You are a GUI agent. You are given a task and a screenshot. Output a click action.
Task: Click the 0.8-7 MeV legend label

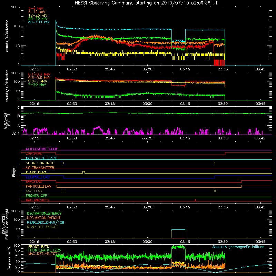tap(38, 81)
